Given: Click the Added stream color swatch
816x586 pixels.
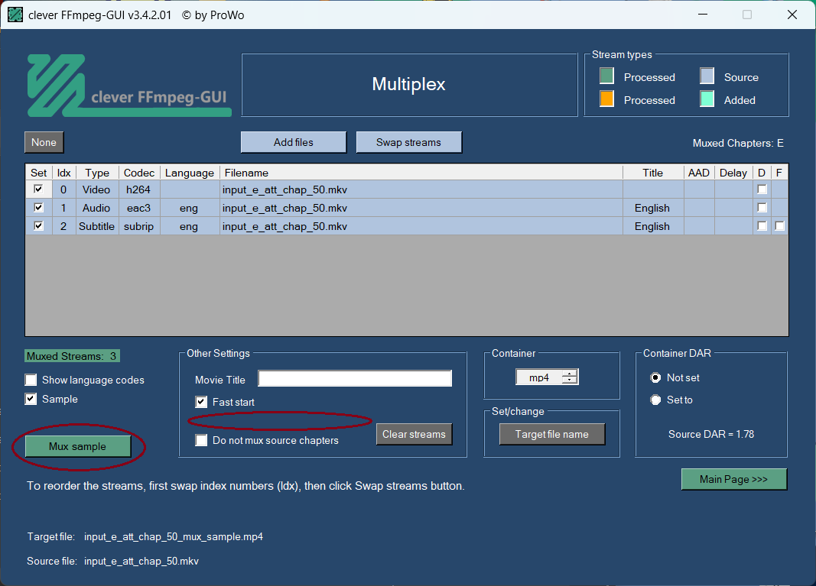Looking at the screenshot, I should click(707, 99).
